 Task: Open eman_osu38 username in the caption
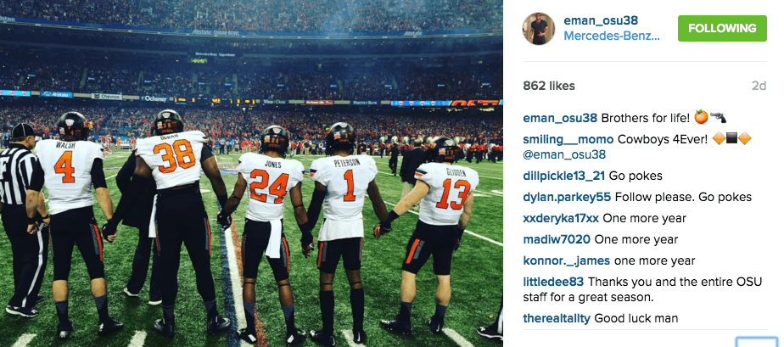[x=560, y=118]
